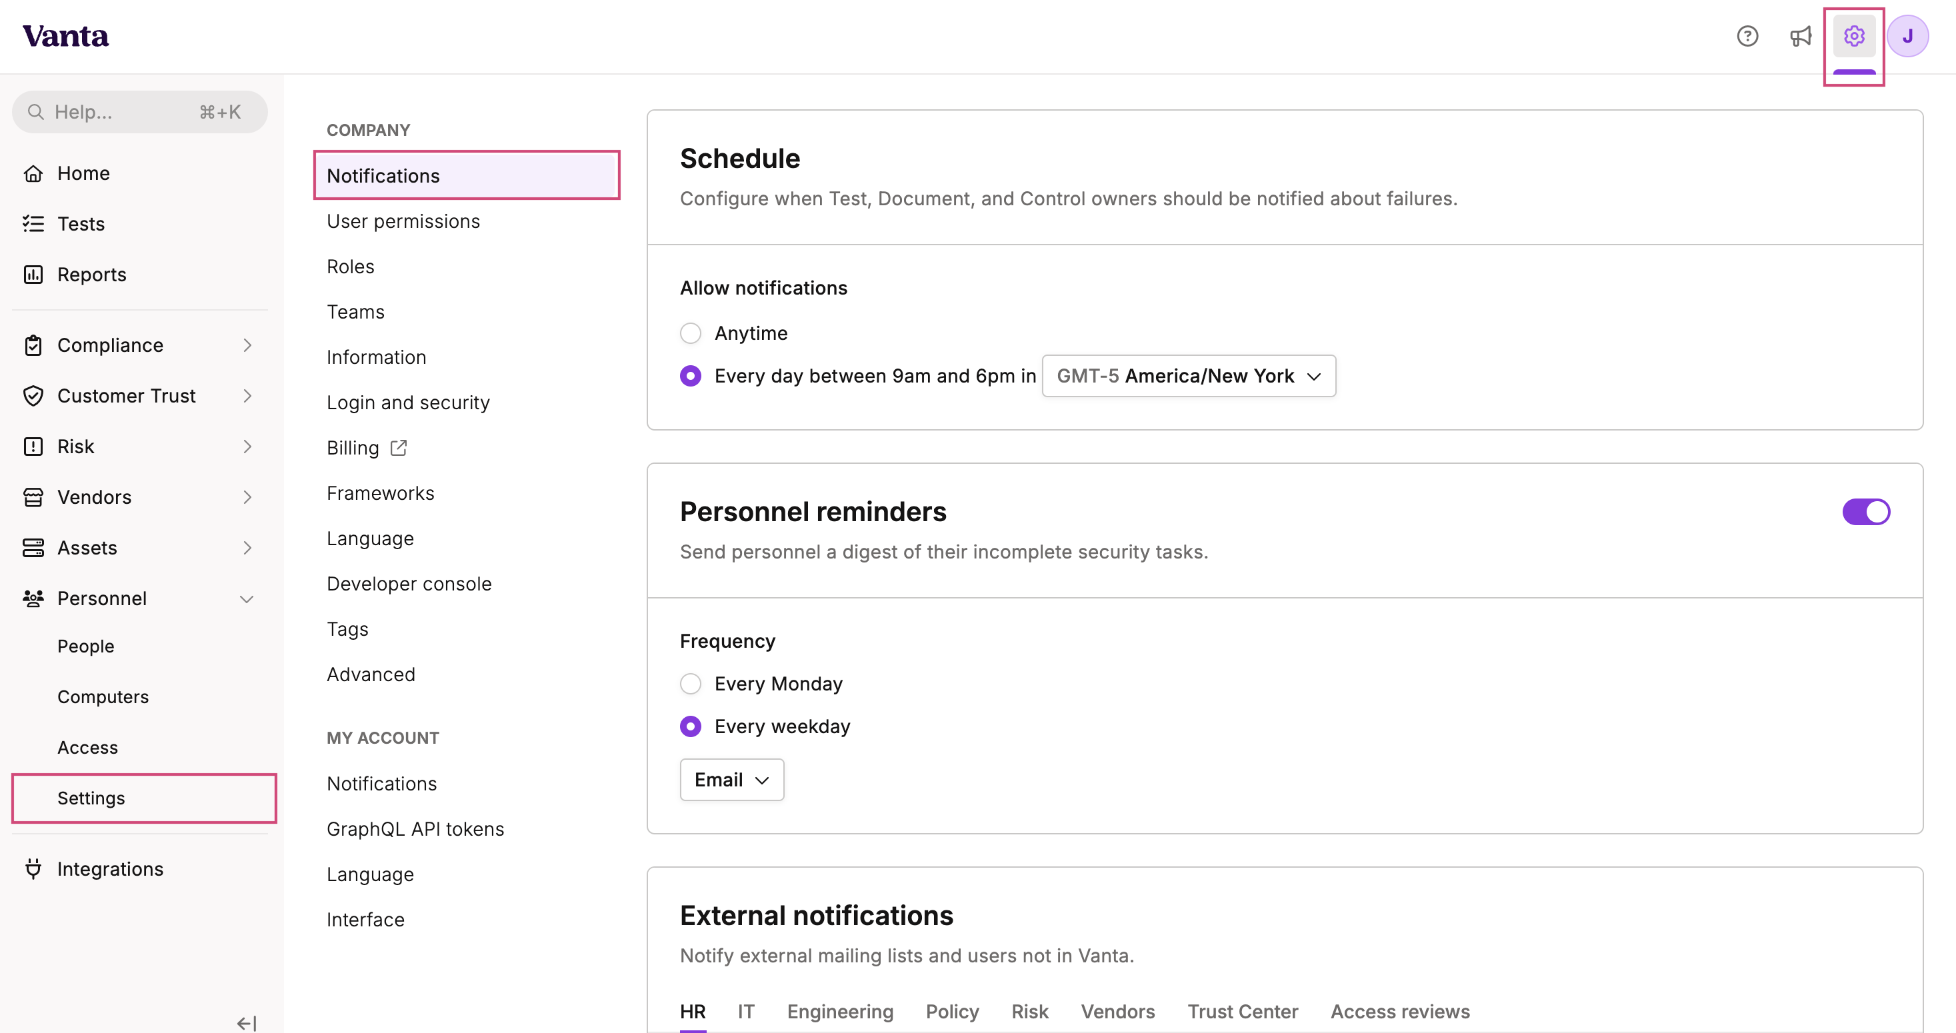Open the Email delivery method dropdown
This screenshot has width=1956, height=1033.
pyautogui.click(x=731, y=780)
